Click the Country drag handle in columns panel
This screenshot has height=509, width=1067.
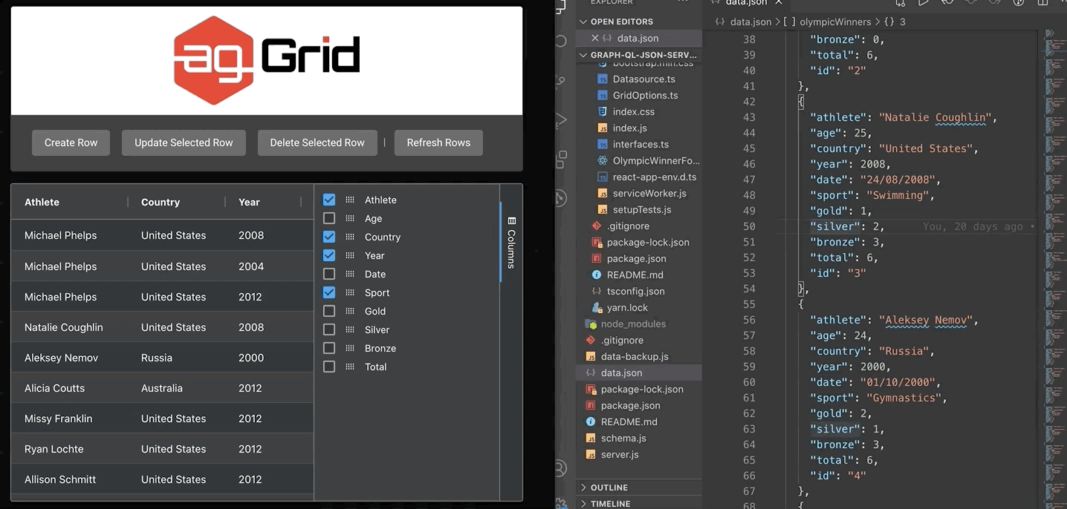pyautogui.click(x=350, y=237)
